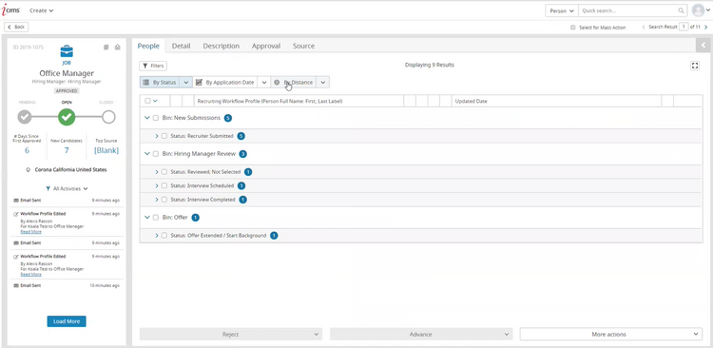
Task: Click the Days Since First Approved value 6
Action: 27,150
